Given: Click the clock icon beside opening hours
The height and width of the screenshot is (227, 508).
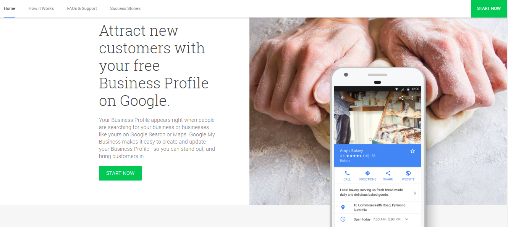Looking at the screenshot, I should pos(343,219).
